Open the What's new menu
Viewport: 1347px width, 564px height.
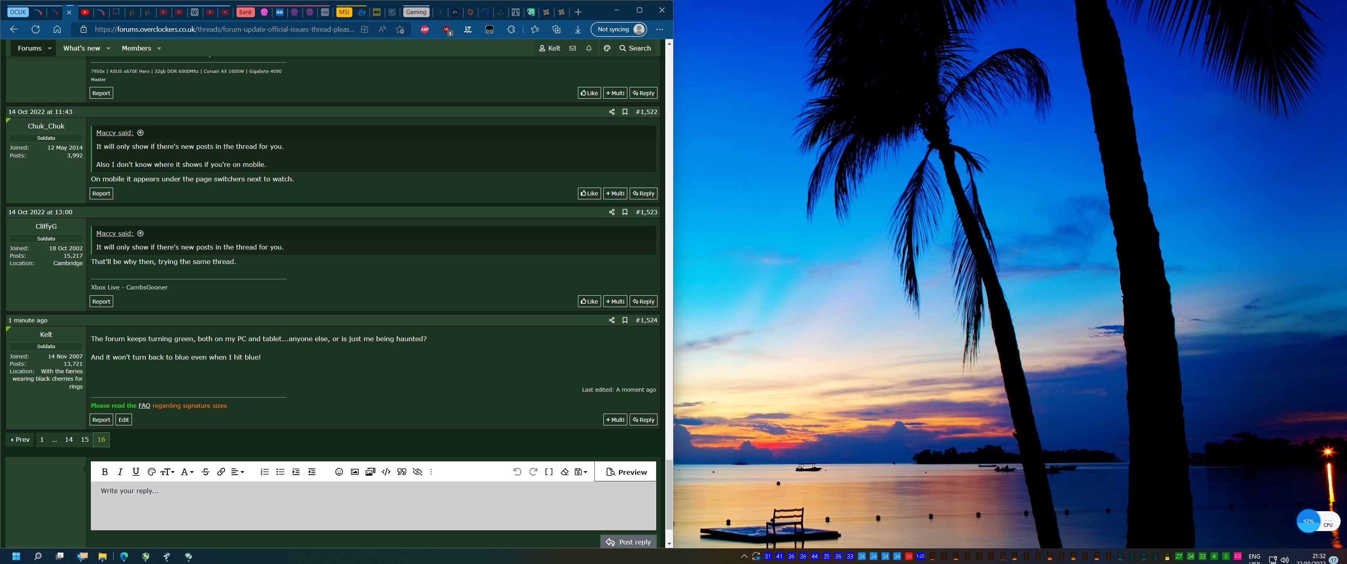81,48
